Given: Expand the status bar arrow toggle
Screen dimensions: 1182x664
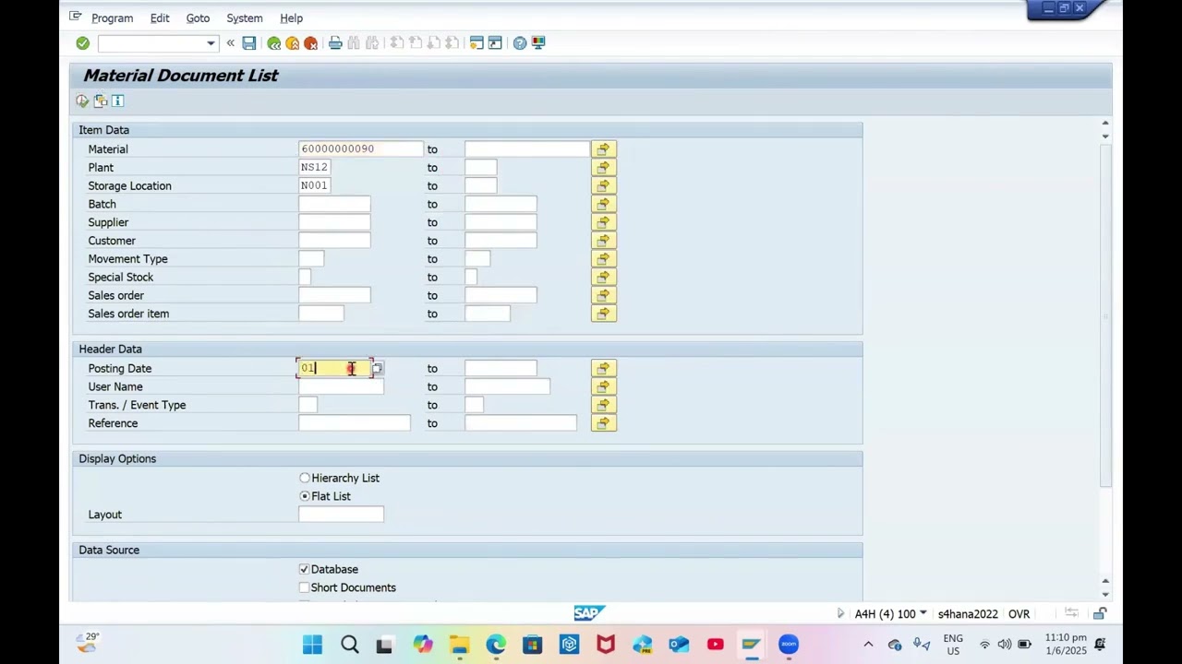Looking at the screenshot, I should 840,613.
